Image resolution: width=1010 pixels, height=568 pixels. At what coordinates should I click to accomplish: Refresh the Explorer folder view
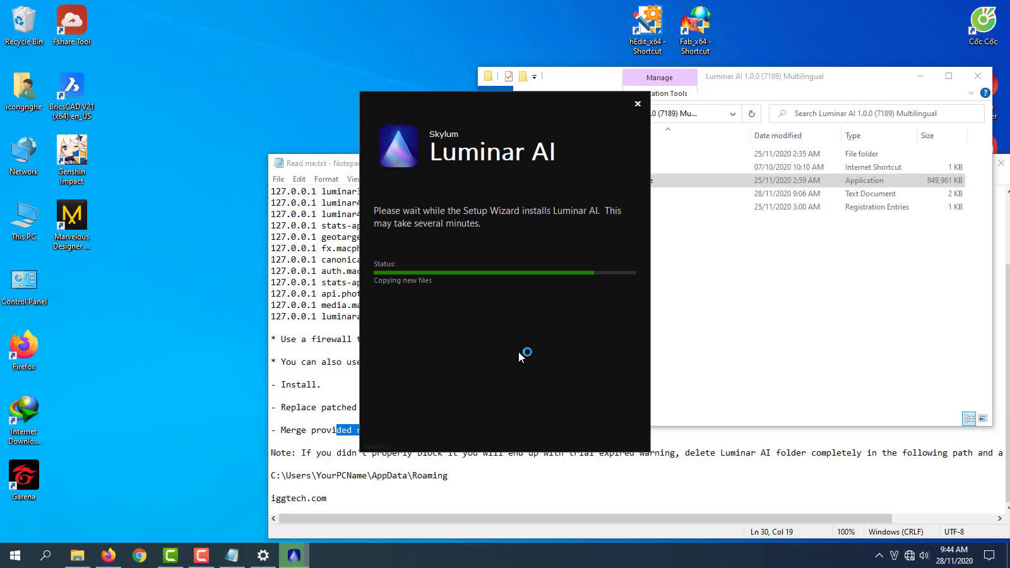[x=751, y=114]
